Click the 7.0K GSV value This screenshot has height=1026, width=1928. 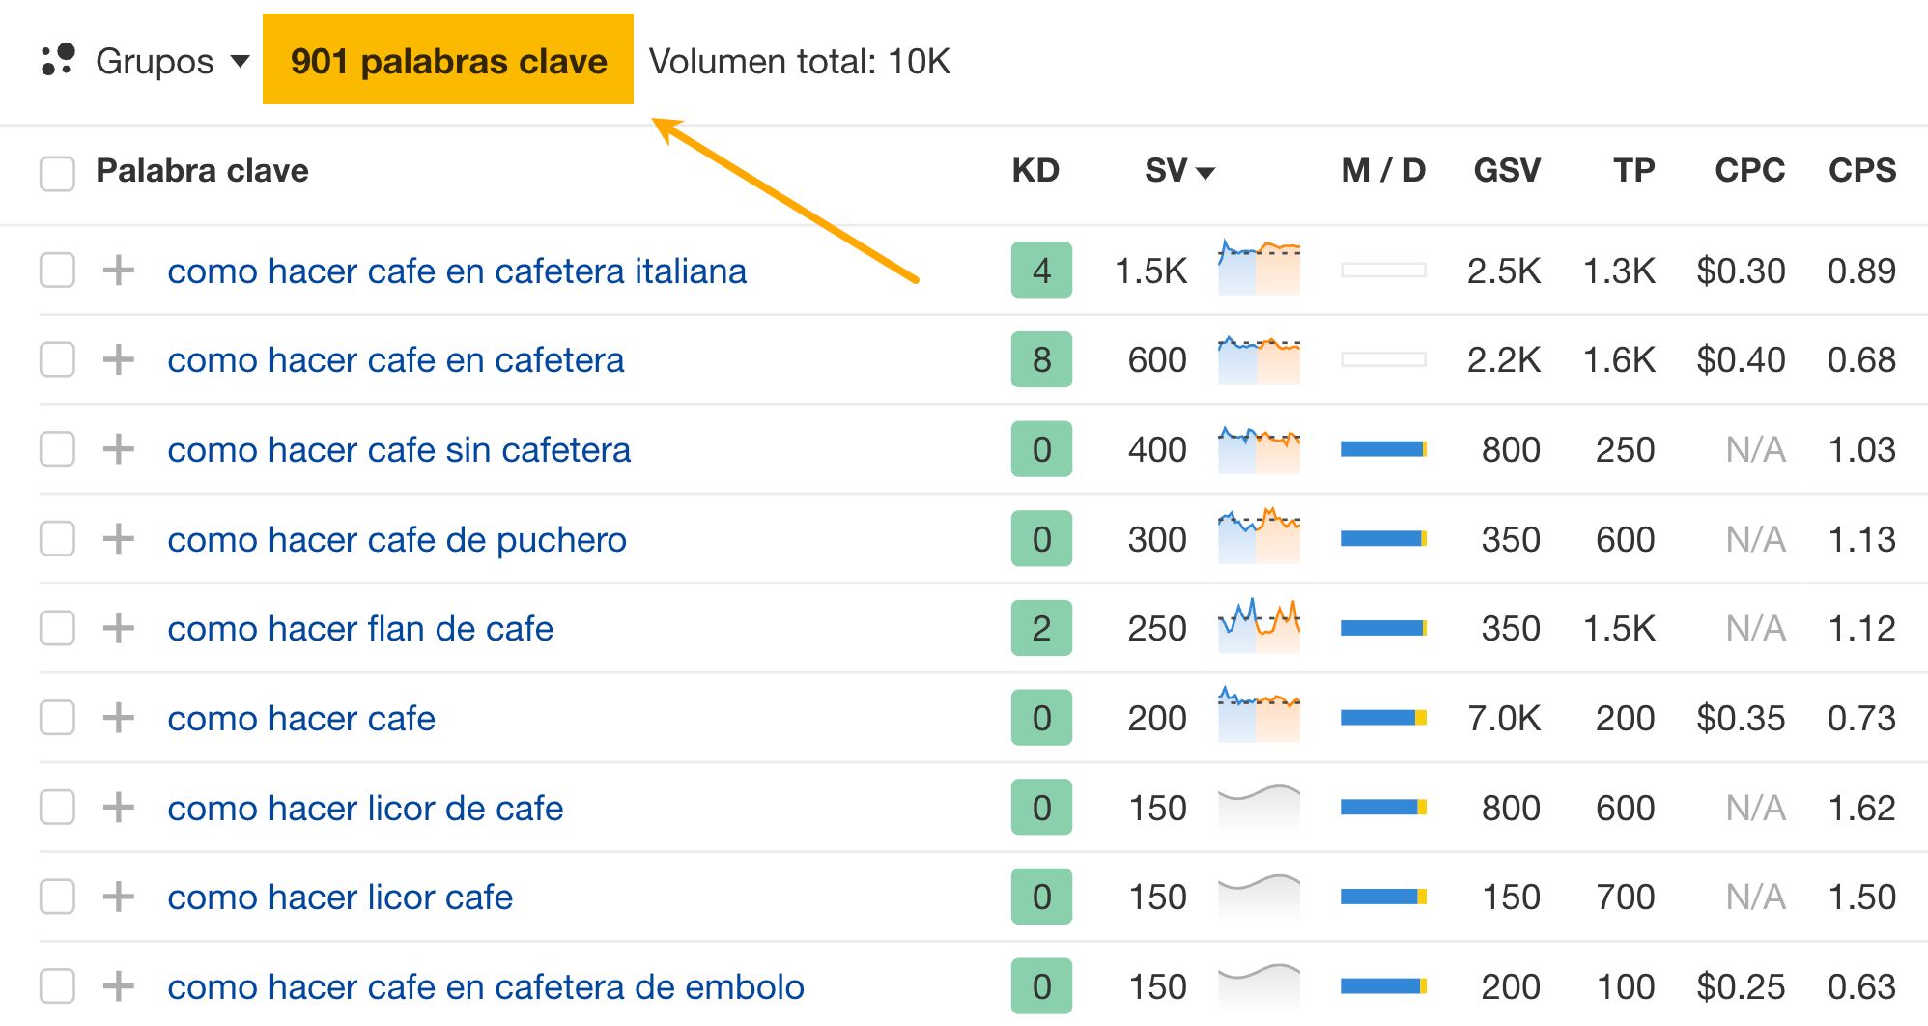click(1504, 718)
